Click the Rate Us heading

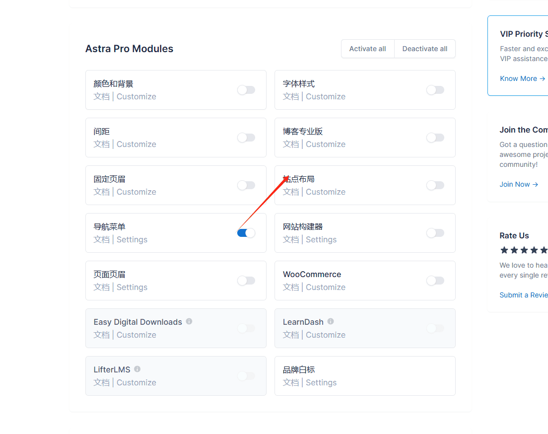[514, 235]
